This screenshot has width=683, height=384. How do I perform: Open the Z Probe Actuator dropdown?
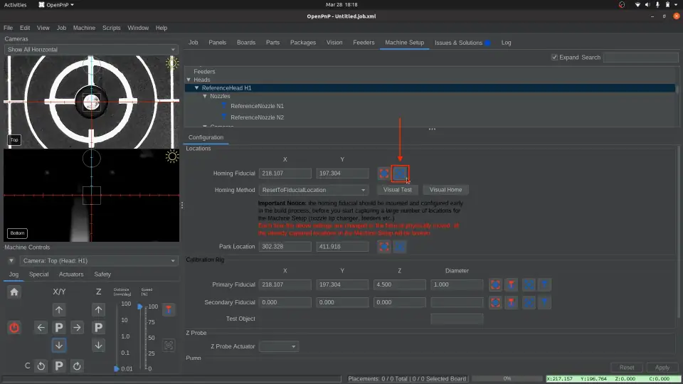tap(280, 346)
